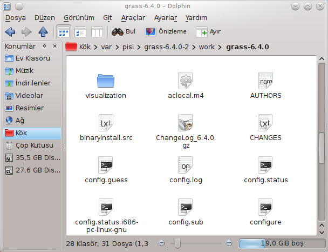Click work in the breadcrumb path
This screenshot has height=252, width=328.
click(x=207, y=47)
